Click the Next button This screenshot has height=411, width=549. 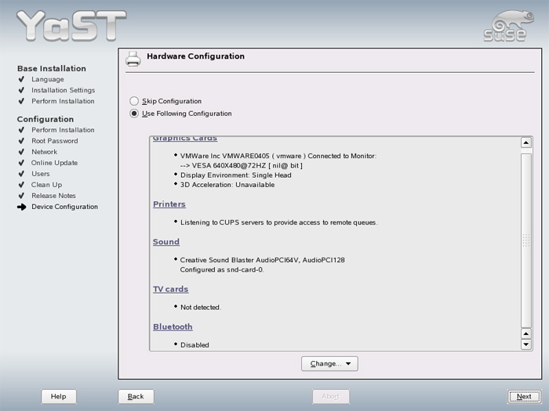[524, 396]
